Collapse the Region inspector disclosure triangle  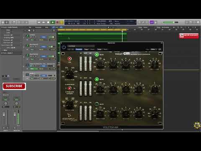2,27
